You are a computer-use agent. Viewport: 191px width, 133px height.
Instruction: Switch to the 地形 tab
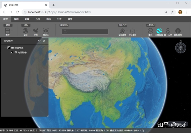click(x=49, y=19)
